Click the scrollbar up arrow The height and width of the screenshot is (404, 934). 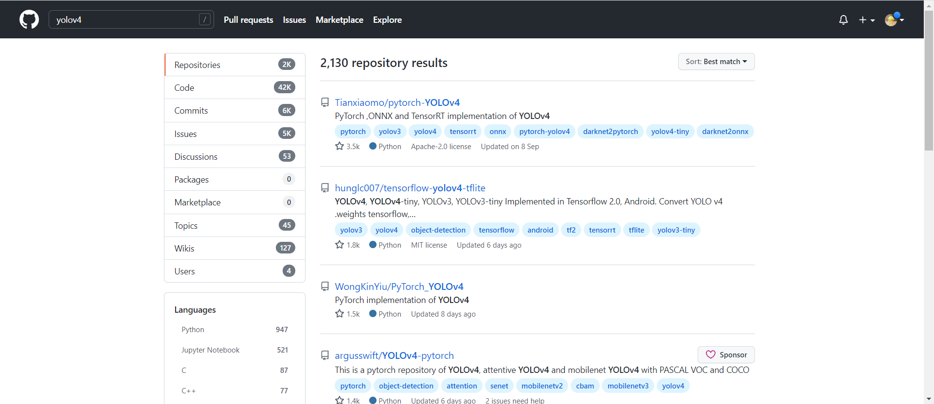point(929,5)
